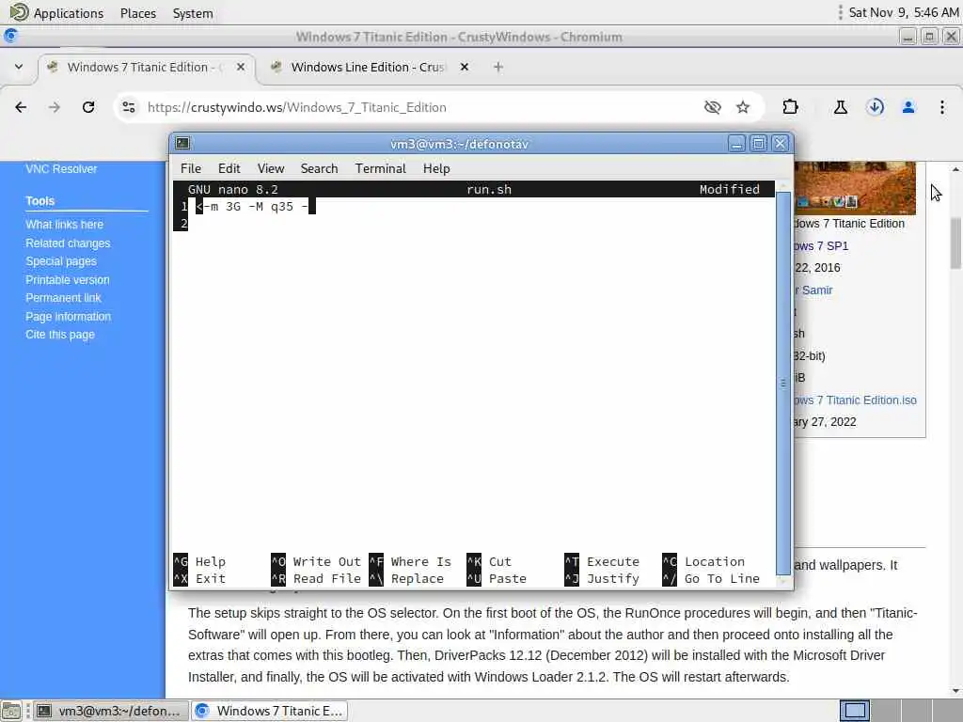
Task: Open the terminal View menu
Action: point(271,168)
